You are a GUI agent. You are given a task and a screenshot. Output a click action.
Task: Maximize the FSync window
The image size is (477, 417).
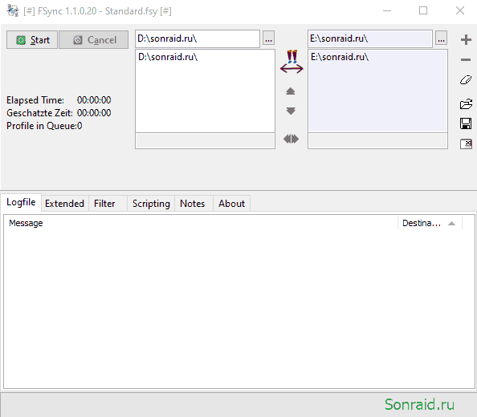click(x=423, y=11)
